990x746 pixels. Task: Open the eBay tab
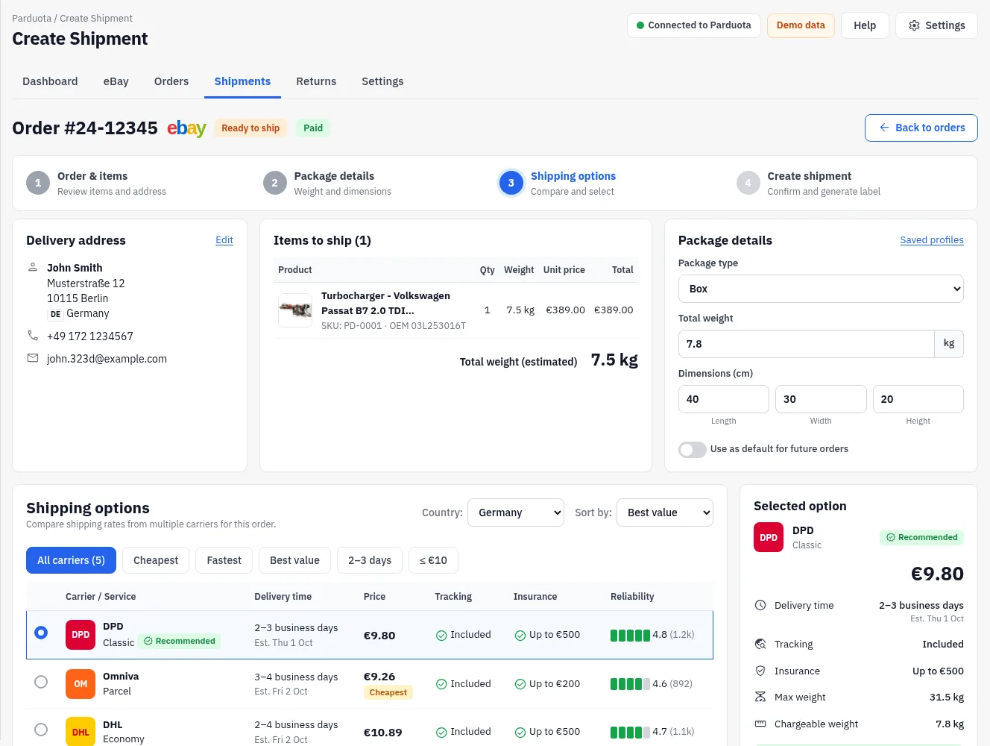(x=116, y=81)
